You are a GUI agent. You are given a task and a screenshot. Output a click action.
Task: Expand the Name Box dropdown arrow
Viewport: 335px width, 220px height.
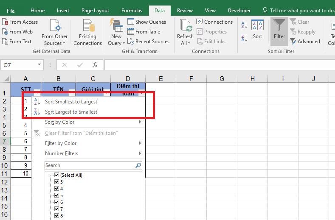(x=39, y=65)
